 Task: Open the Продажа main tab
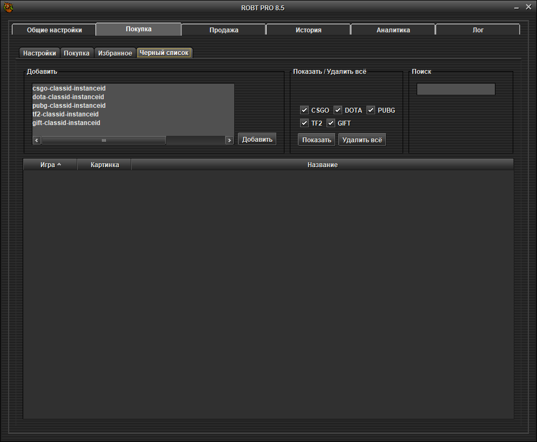pos(223,30)
